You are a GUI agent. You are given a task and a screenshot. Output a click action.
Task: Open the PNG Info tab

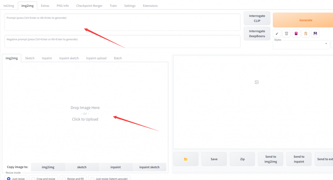click(63, 6)
